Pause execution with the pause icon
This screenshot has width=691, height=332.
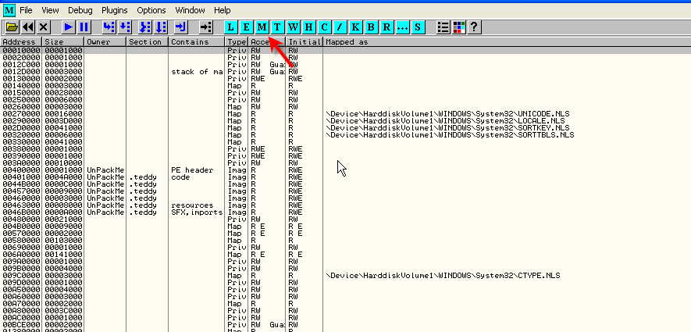(x=84, y=27)
